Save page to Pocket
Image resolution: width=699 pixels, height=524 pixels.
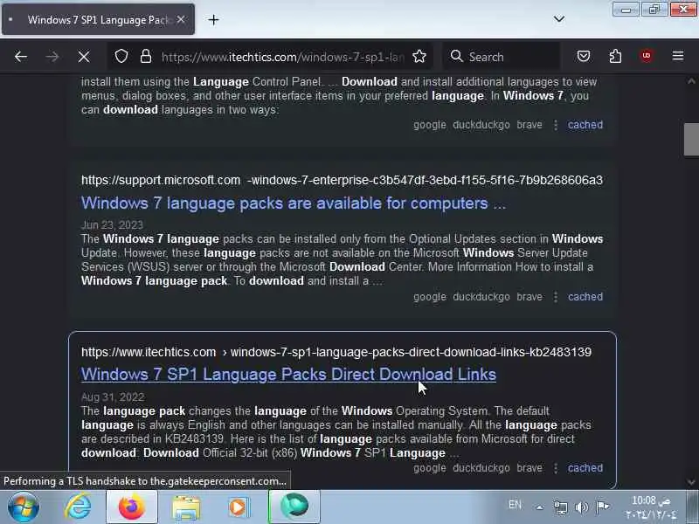pyautogui.click(x=584, y=56)
